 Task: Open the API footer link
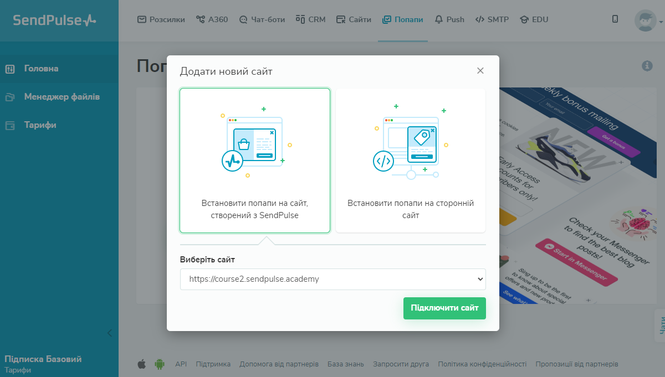(x=181, y=364)
